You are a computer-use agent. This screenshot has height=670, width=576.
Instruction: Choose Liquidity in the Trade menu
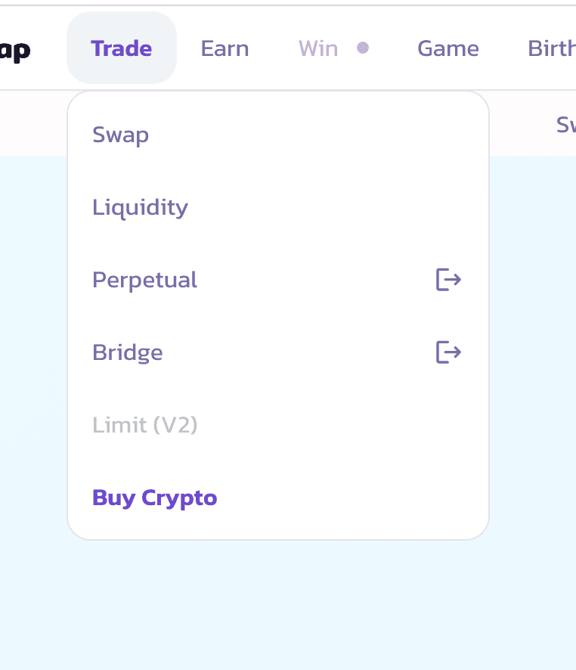(140, 207)
